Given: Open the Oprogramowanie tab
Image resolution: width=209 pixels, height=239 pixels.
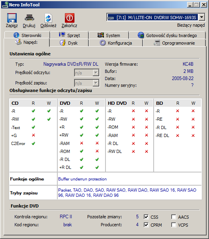Looking at the screenshot, I should pos(174,43).
